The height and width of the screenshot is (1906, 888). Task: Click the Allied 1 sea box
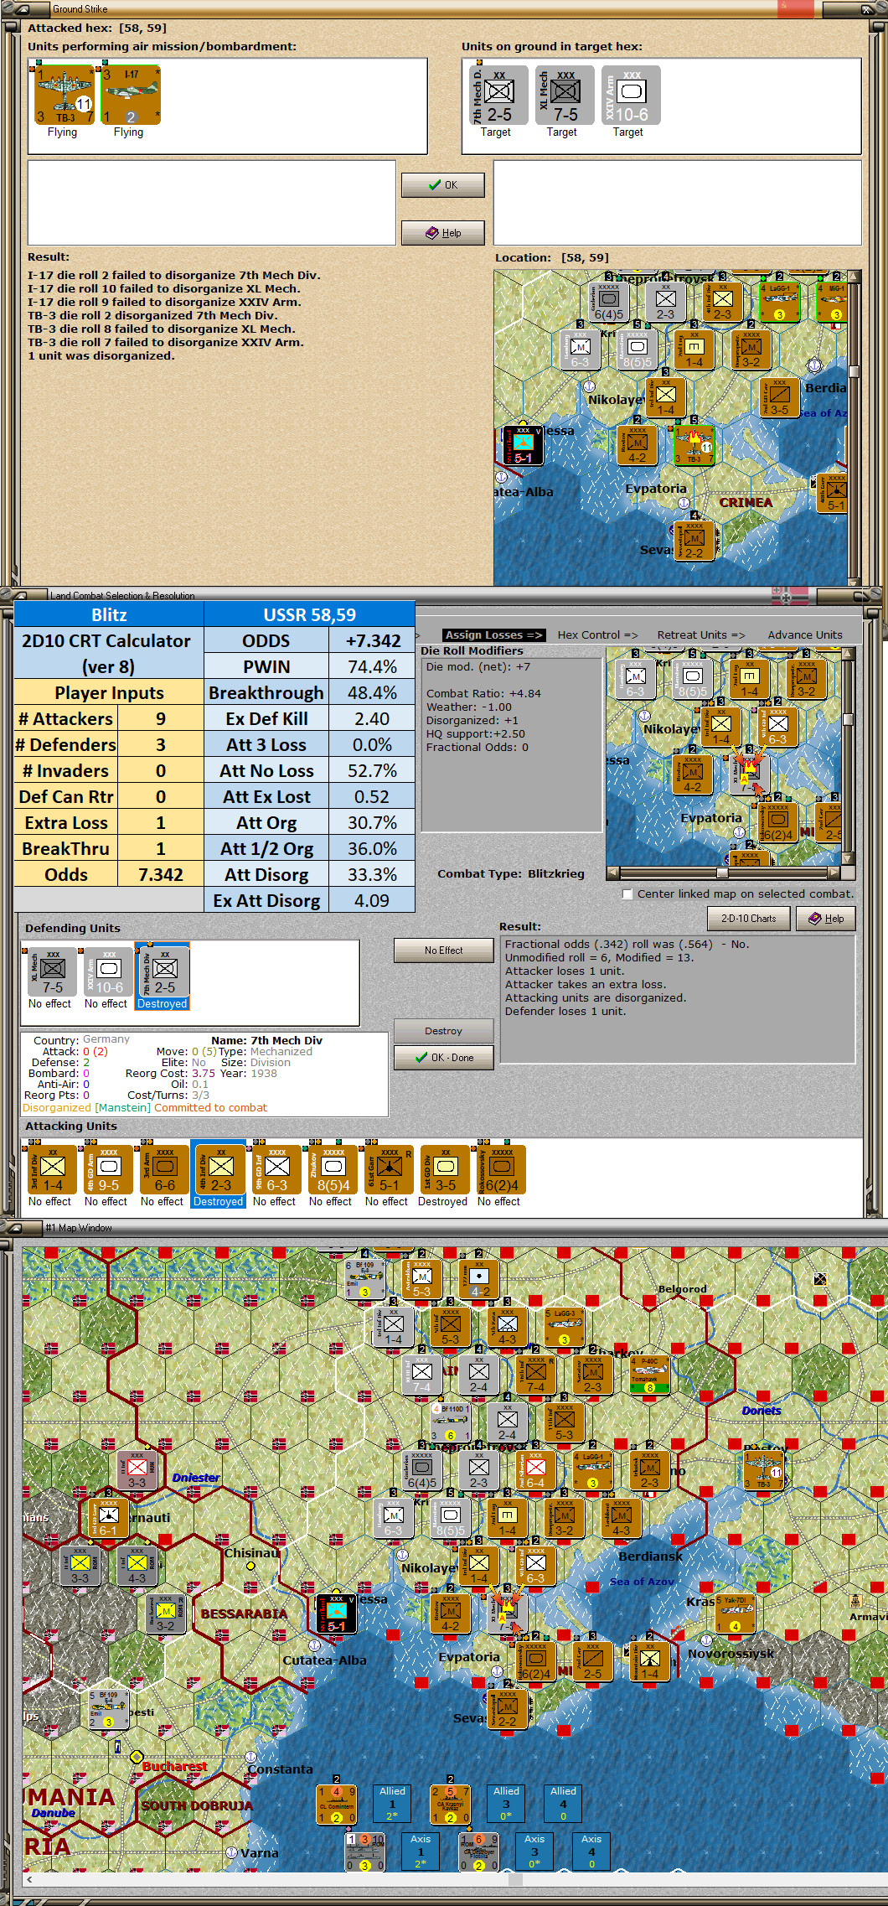392,1804
